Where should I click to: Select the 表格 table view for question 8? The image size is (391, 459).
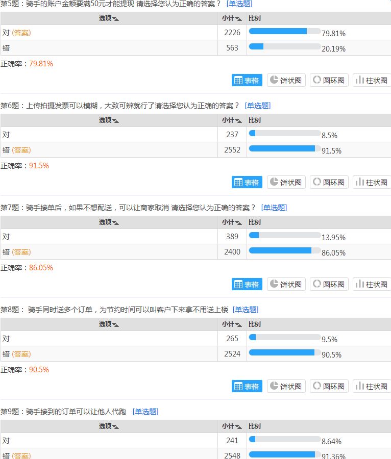(247, 386)
